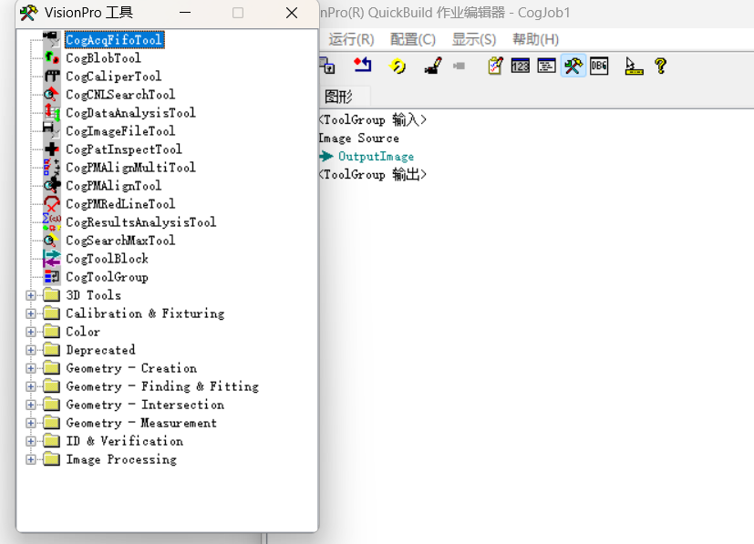Viewport: 754px width, 544px height.
Task: Click the DBG debug toolbar icon
Action: coord(599,66)
